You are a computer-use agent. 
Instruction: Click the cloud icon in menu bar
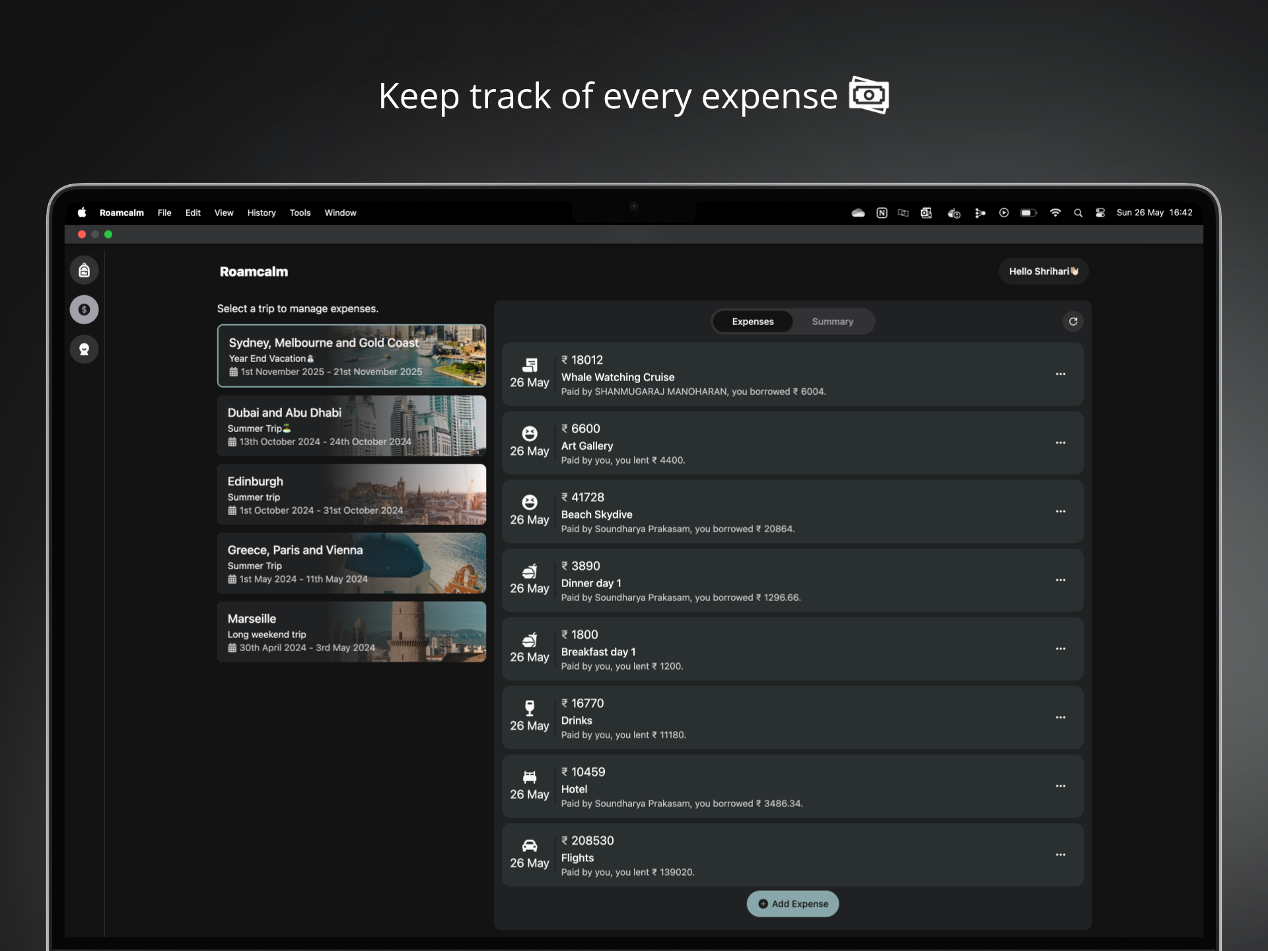[x=858, y=213]
